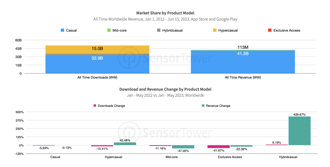Click the 42.48% Hypercasual revenue bar
This screenshot has height=167, width=330.
coord(125,144)
